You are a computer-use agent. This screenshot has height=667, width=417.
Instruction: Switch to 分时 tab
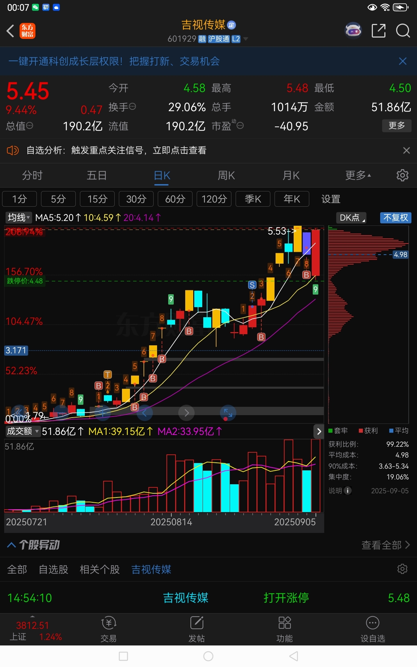[x=32, y=175]
